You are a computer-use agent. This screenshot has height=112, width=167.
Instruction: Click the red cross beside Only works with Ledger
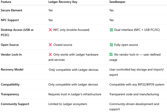pos(50,54)
